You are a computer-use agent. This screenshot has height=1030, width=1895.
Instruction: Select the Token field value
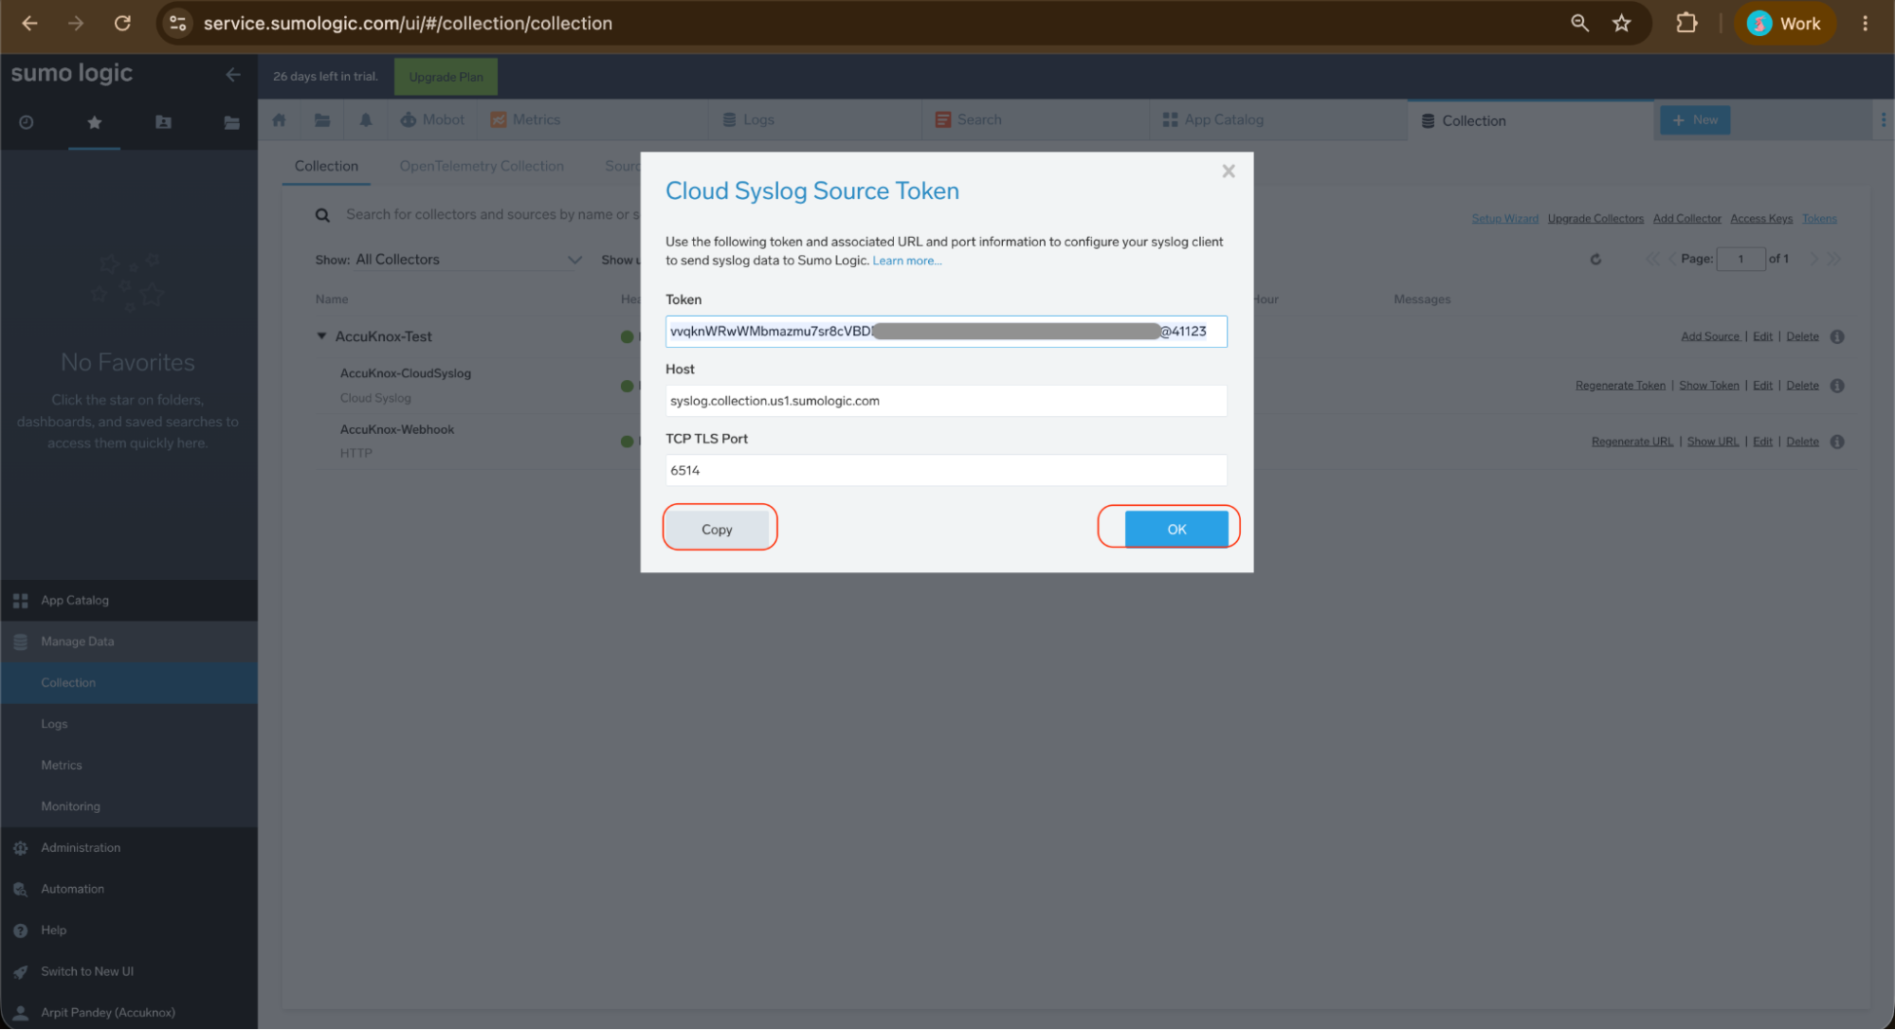tap(946, 331)
